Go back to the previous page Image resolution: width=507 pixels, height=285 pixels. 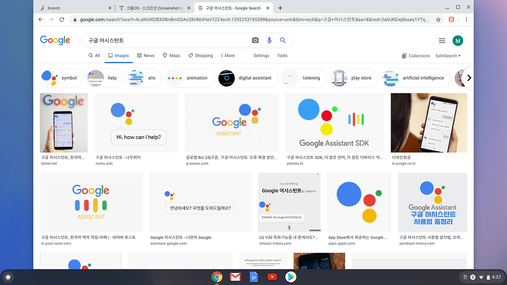click(x=41, y=19)
